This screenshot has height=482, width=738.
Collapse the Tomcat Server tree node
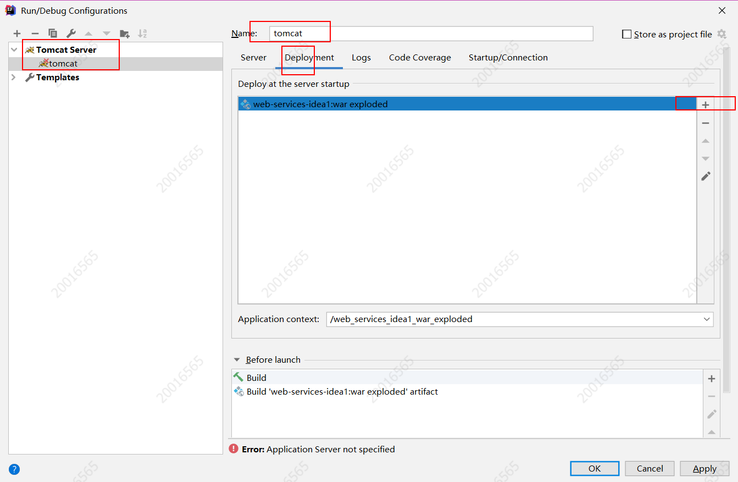[14, 49]
